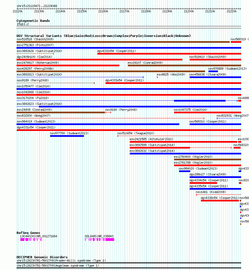The image size is (249, 270).
Task: Open variant dgv2408n100 (Coe2014)
Action: click(x=34, y=57)
